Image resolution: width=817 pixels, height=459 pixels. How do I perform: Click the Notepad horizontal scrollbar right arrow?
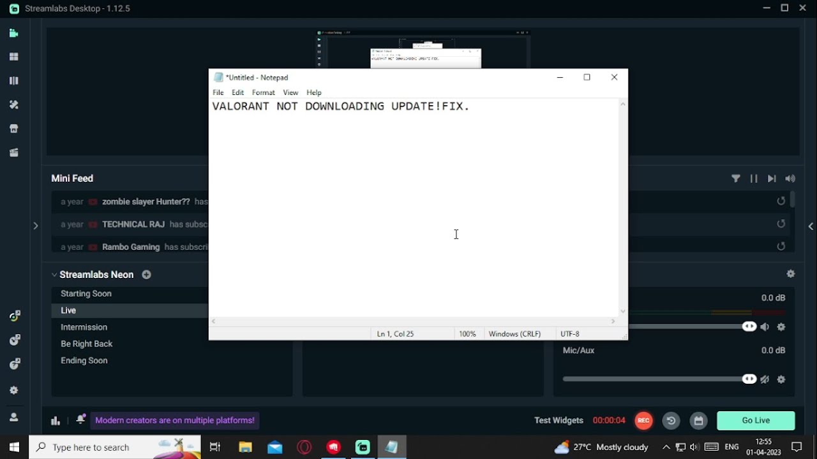pyautogui.click(x=613, y=322)
